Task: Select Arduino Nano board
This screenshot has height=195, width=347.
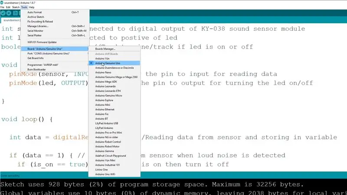Action: tap(114, 72)
